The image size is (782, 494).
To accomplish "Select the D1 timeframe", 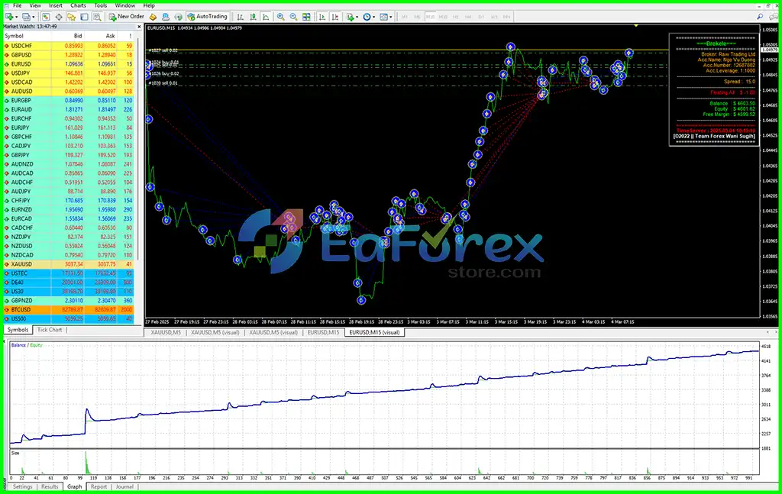I will pos(481,17).
